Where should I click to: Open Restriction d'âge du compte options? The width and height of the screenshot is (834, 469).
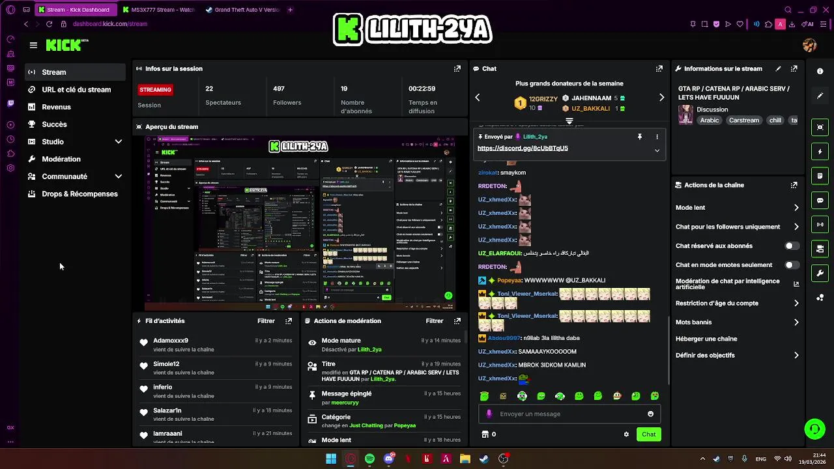click(796, 303)
